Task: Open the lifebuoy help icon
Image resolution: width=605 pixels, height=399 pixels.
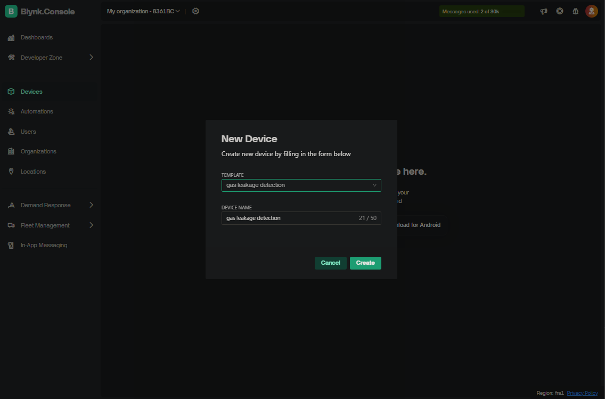Action: pyautogui.click(x=560, y=11)
